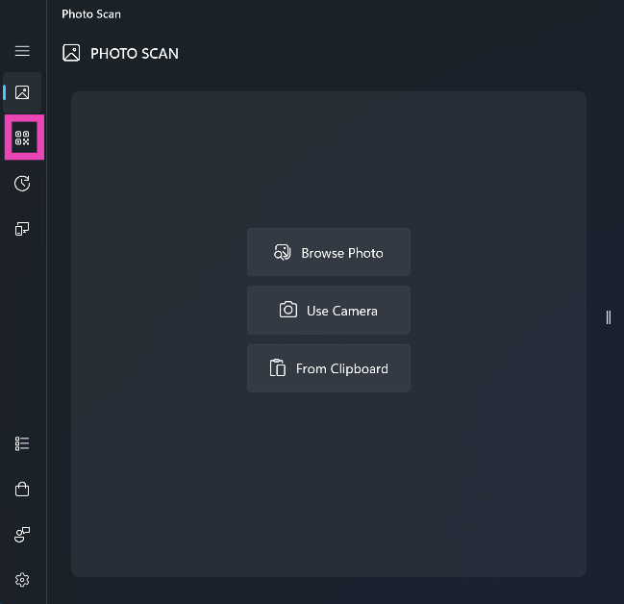Click the Use Camera button label
The image size is (624, 604).
coord(341,311)
